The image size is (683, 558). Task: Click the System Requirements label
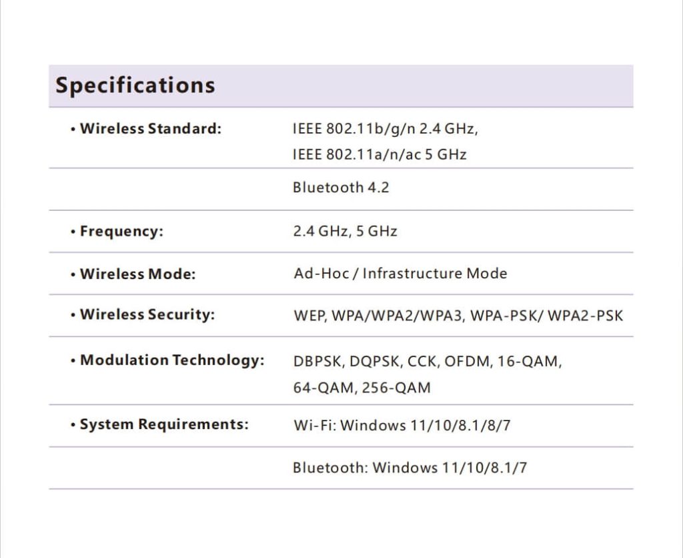click(x=163, y=425)
